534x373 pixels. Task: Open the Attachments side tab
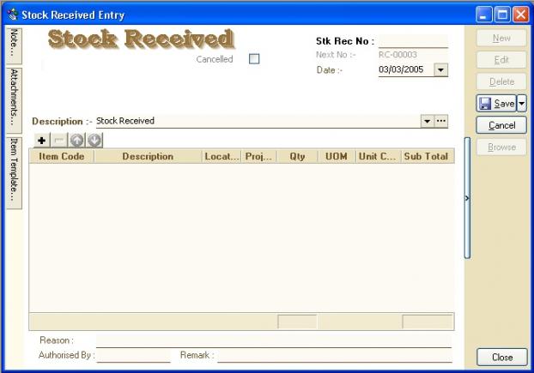[x=14, y=100]
